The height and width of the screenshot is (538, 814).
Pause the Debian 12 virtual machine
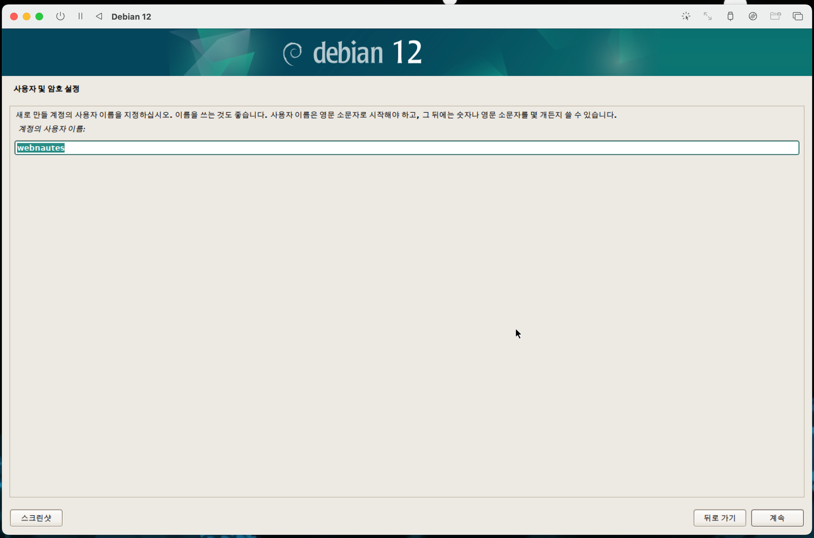tap(80, 16)
